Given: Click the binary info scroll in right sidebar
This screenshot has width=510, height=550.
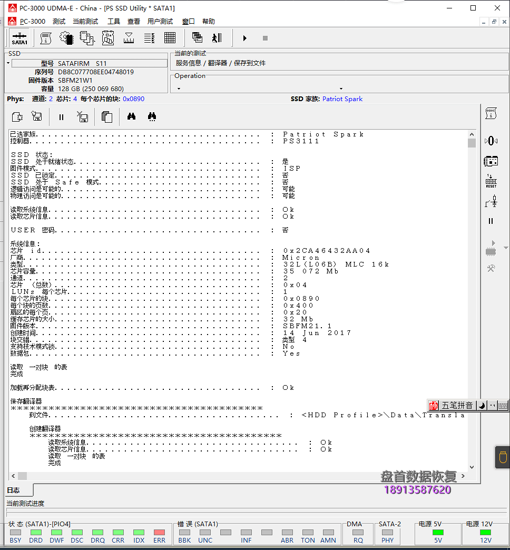Looking at the screenshot, I should tap(491, 113).
